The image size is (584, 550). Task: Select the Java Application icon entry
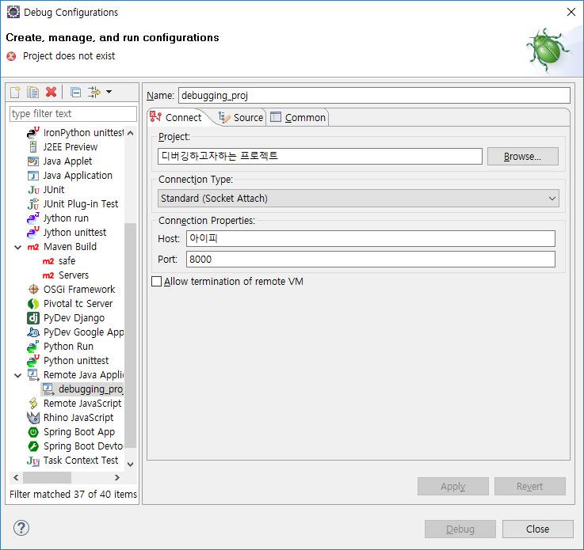coord(33,176)
